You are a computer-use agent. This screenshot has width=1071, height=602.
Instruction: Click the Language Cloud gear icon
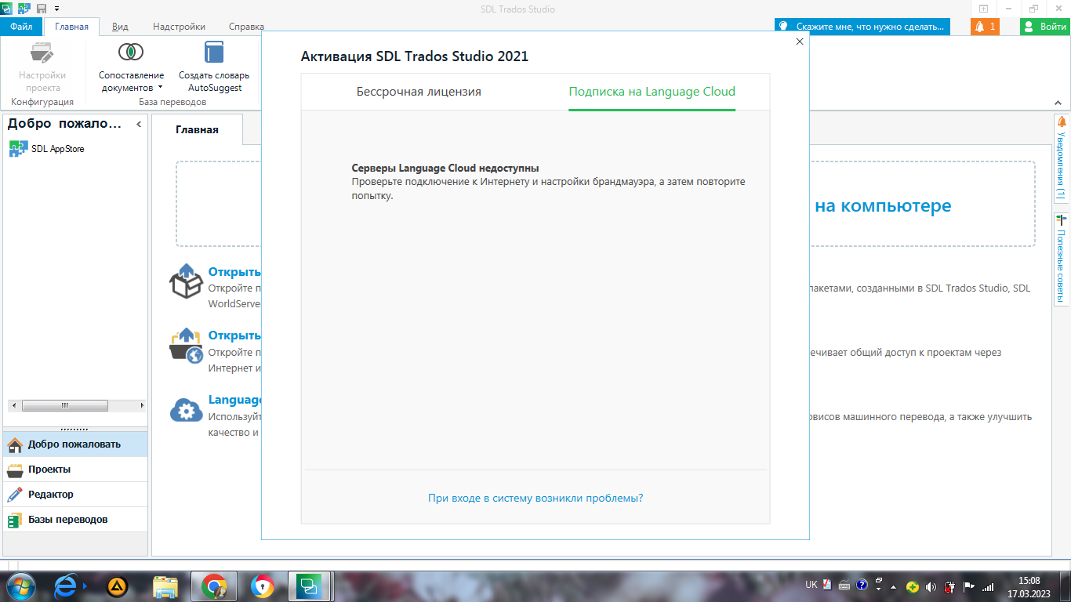pyautogui.click(x=187, y=410)
